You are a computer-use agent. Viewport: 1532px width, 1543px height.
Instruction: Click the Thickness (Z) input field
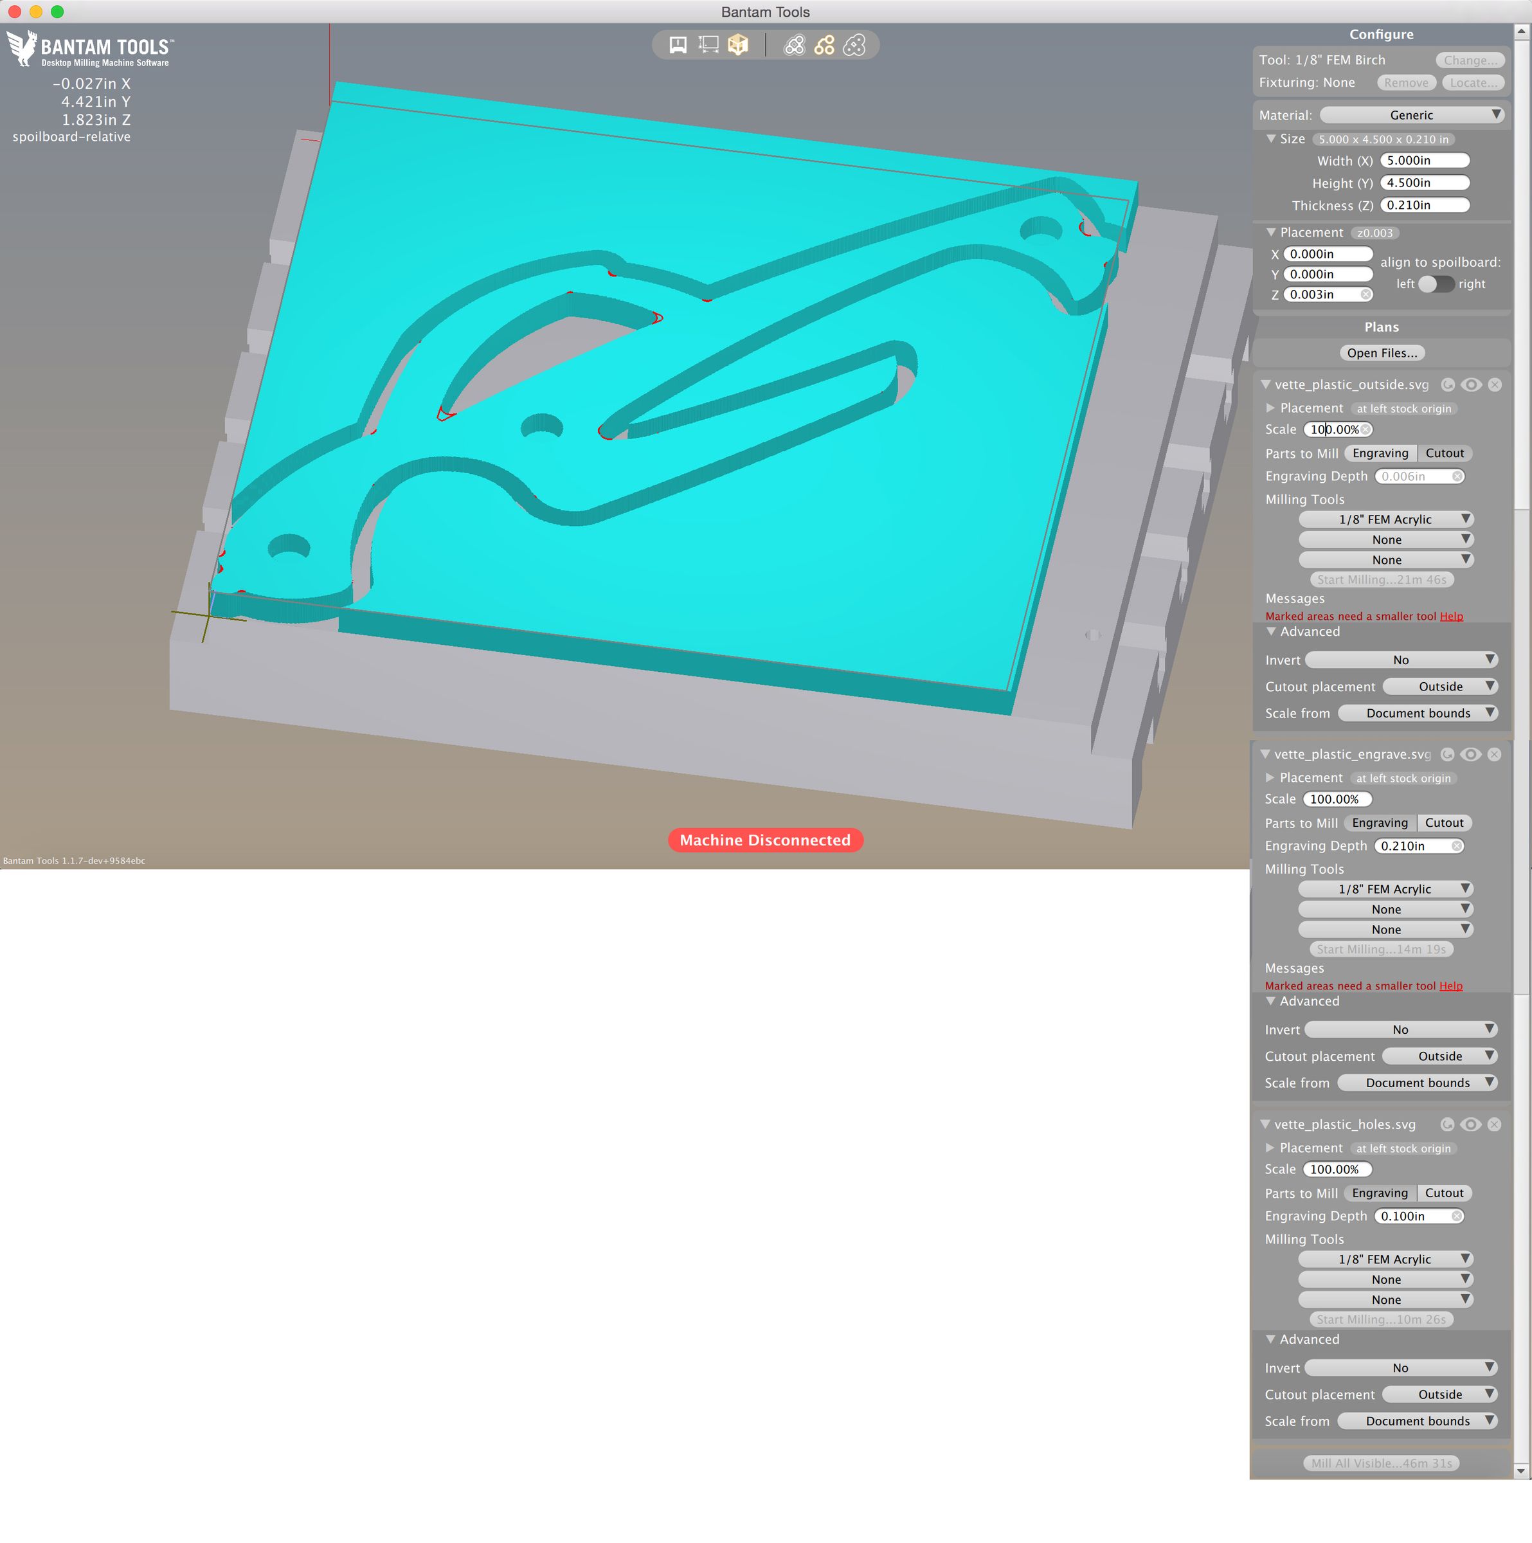(x=1424, y=205)
